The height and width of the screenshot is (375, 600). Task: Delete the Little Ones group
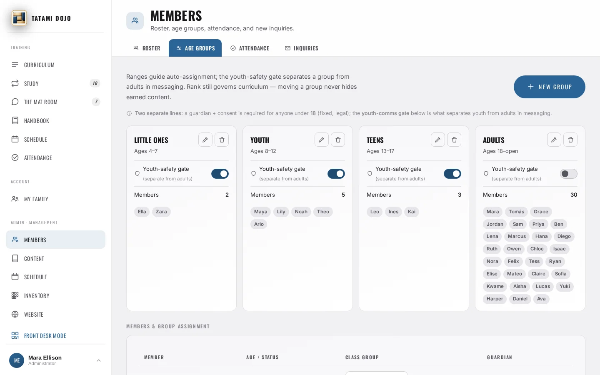coord(222,140)
